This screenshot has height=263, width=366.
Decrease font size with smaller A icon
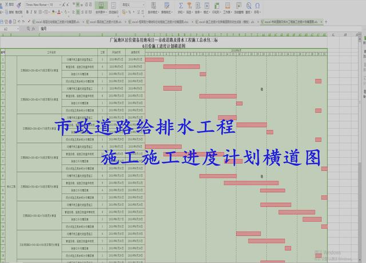click(67, 5)
